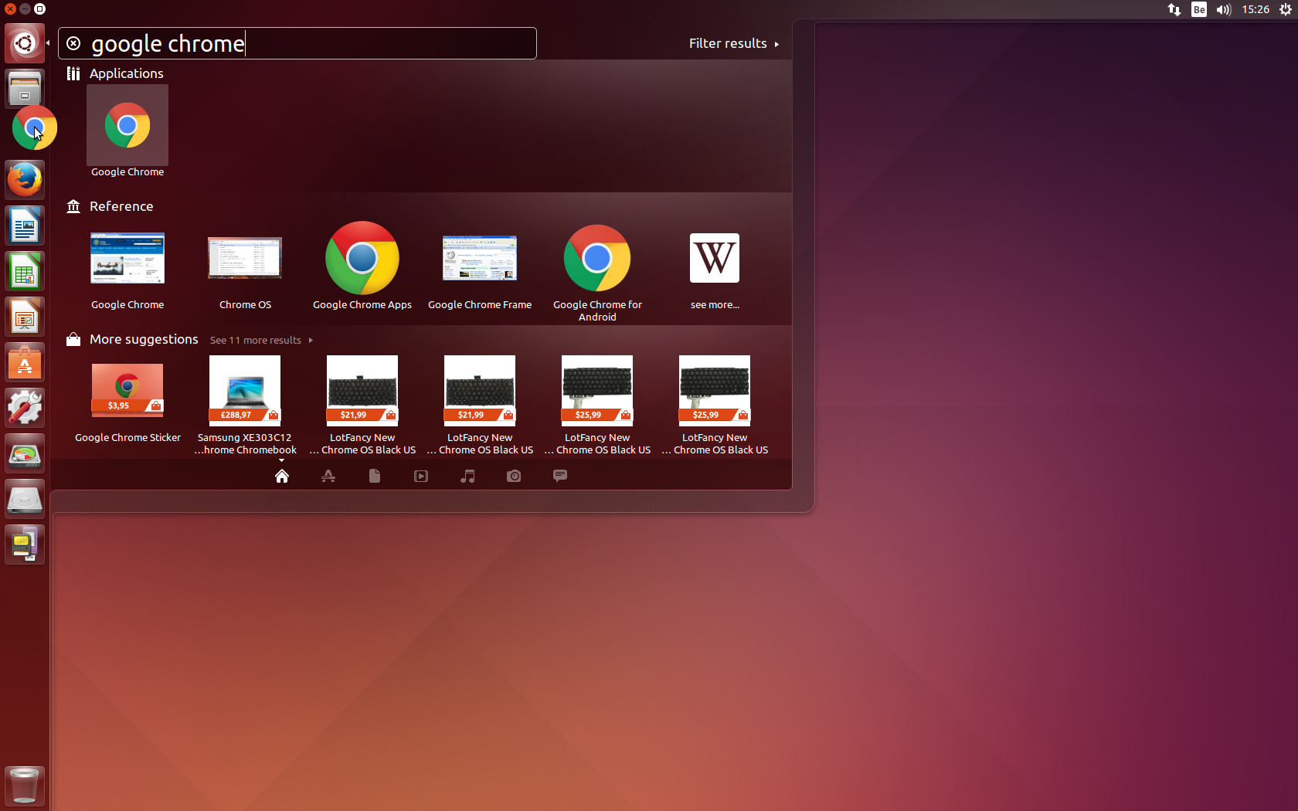Switch to the Video lens
This screenshot has width=1298, height=811.
(x=421, y=476)
